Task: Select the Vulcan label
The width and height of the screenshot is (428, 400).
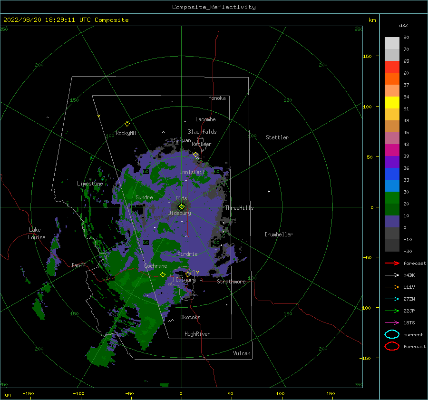Action: pyautogui.click(x=242, y=353)
